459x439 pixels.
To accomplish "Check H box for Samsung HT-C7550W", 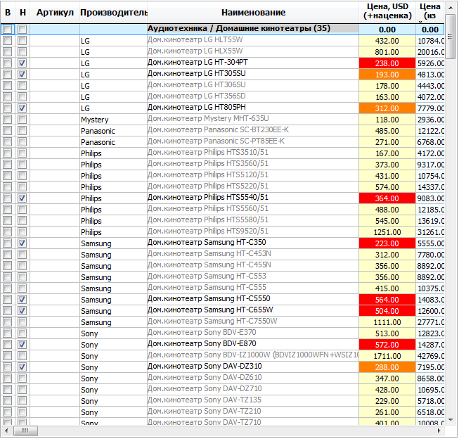I will point(22,322).
